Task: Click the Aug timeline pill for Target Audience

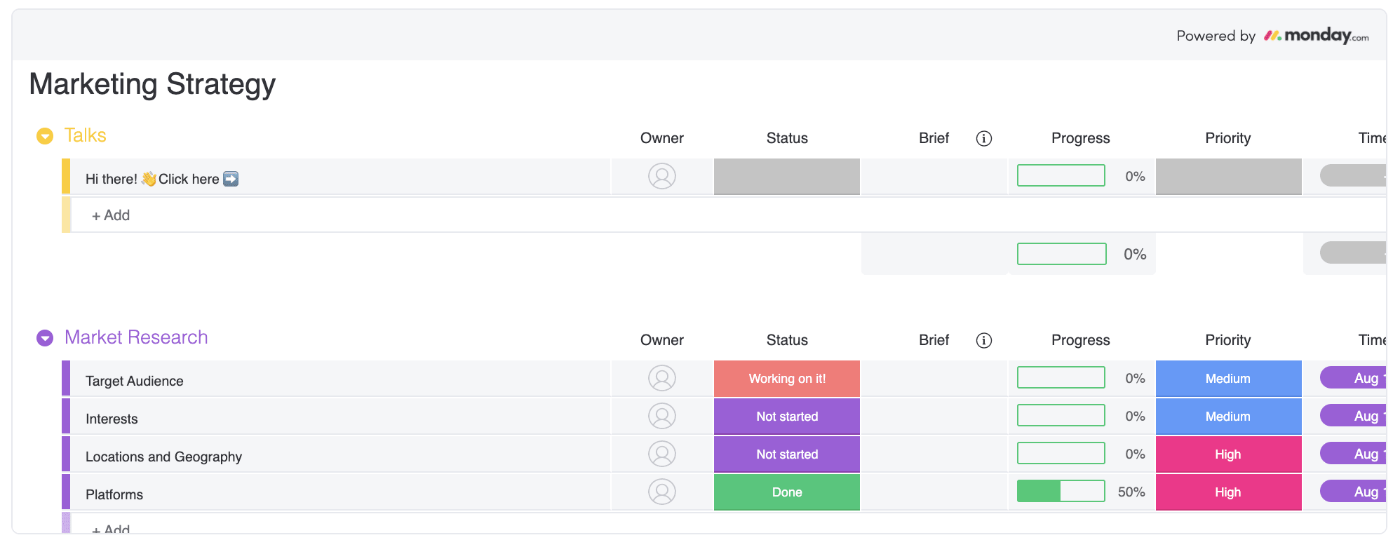Action: [x=1357, y=378]
